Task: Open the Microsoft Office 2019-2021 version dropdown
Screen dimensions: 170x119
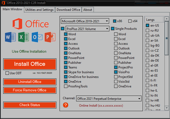Action: [85, 21]
